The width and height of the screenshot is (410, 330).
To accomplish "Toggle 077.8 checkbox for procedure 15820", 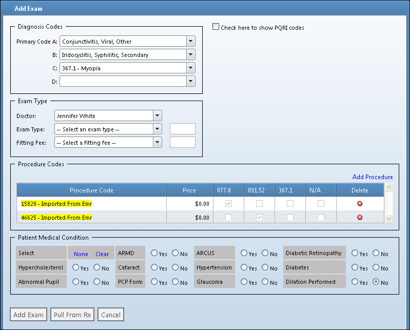I will (x=228, y=203).
